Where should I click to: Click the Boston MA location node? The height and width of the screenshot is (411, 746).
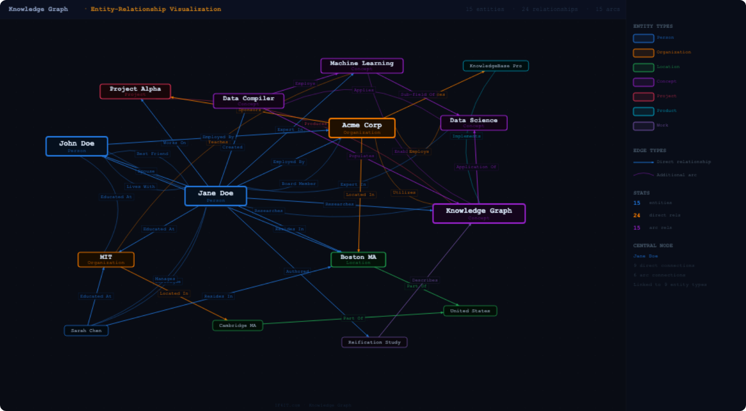358,259
